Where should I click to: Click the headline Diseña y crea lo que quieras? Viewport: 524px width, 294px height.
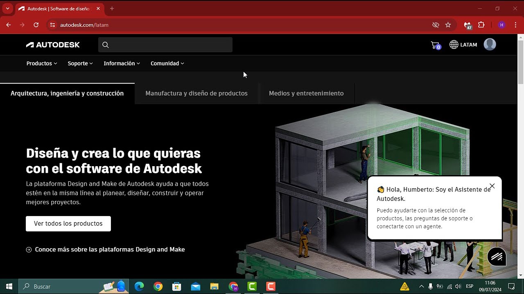114,161
